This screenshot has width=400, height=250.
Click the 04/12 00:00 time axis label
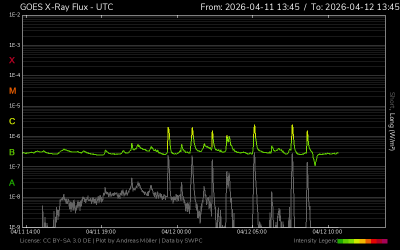click(x=176, y=232)
